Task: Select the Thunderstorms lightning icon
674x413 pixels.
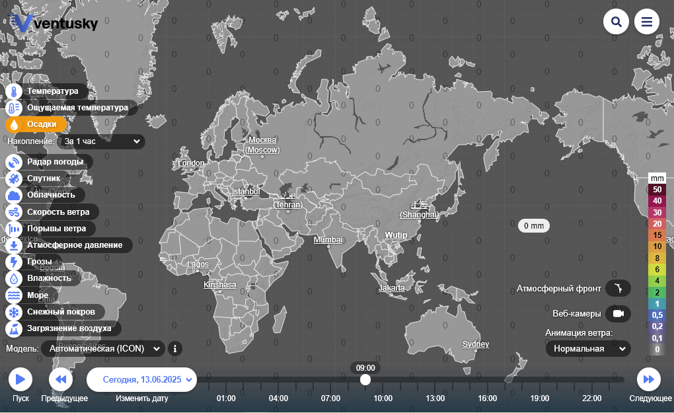Action: (x=15, y=262)
